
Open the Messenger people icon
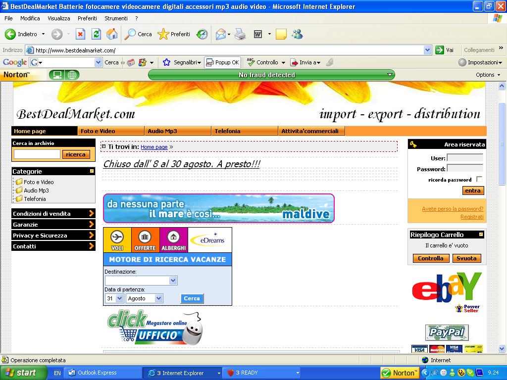(x=297, y=34)
